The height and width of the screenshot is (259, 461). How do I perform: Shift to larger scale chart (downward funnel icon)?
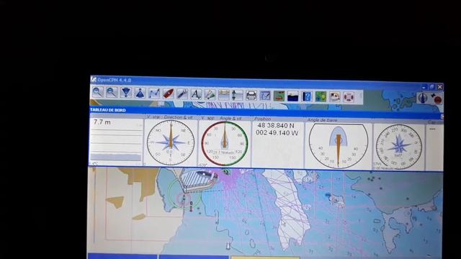126,93
